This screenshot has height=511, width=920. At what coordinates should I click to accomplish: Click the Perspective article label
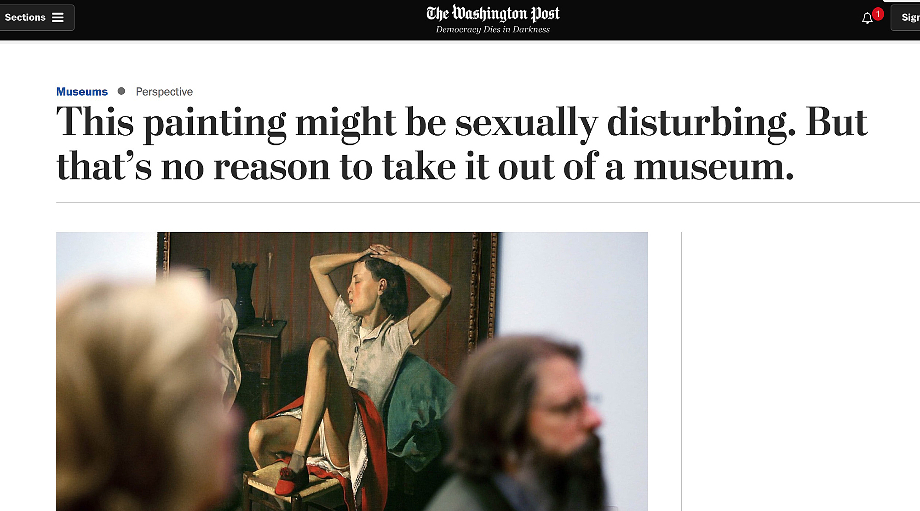pos(164,92)
